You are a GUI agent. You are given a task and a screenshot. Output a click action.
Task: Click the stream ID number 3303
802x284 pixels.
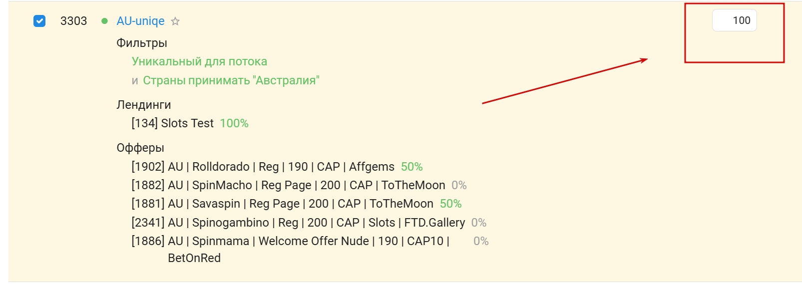click(73, 21)
